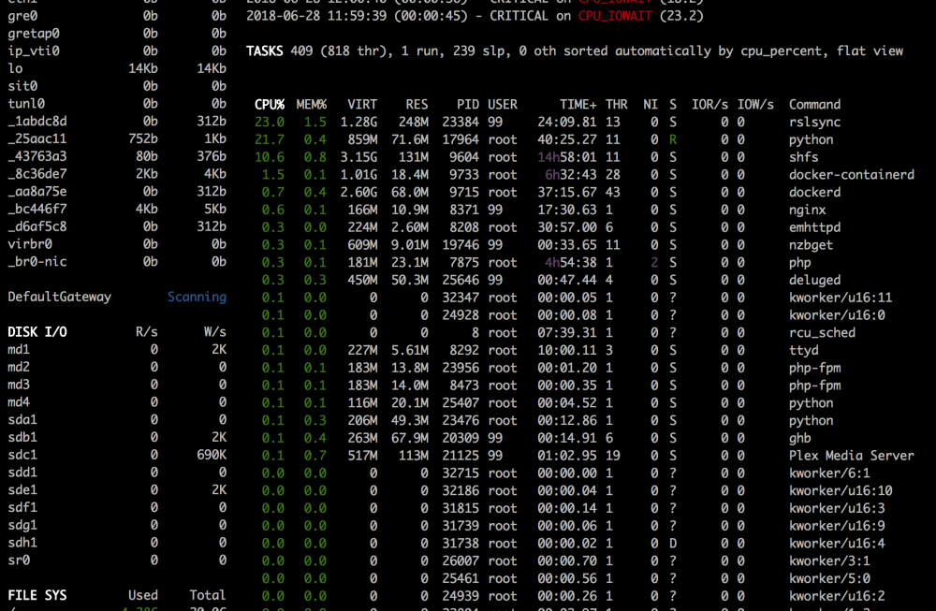Click the MEM% column header
This screenshot has height=611, width=936.
[311, 105]
